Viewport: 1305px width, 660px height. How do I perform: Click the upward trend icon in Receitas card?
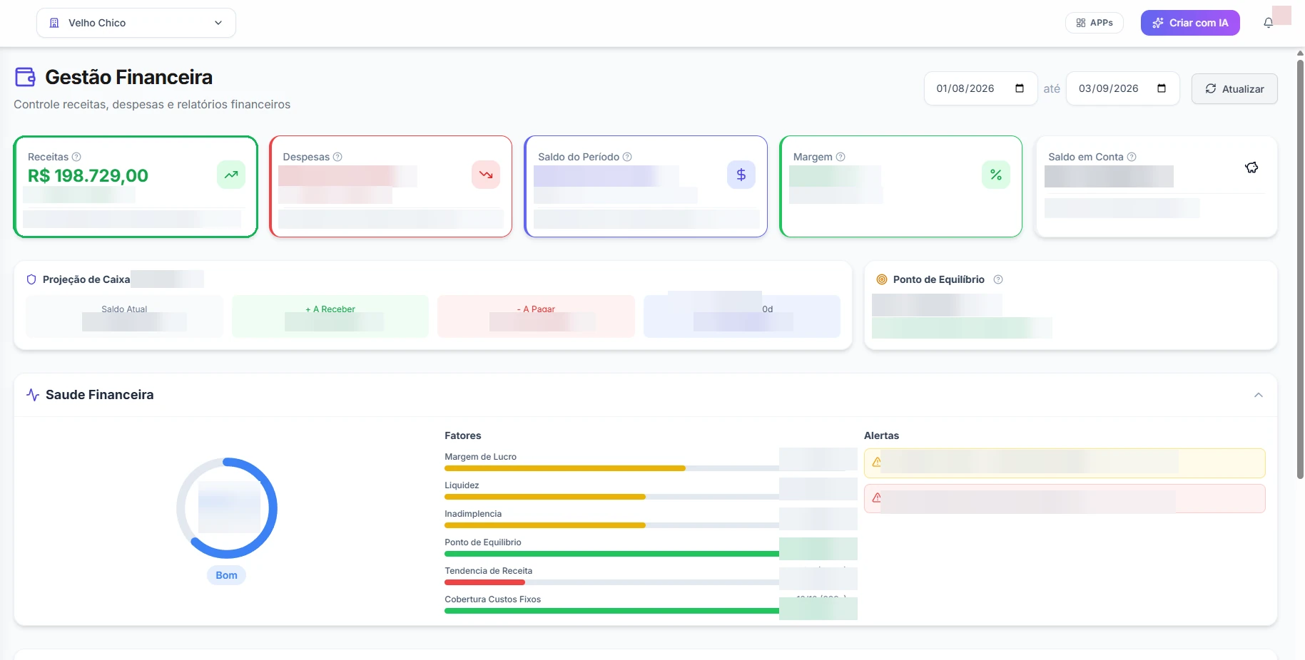tap(231, 175)
